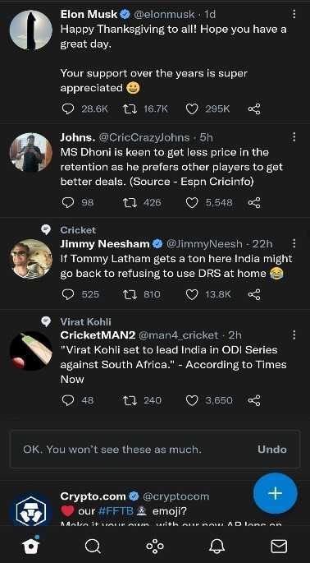Go to Notifications bell tab

[x=217, y=546]
